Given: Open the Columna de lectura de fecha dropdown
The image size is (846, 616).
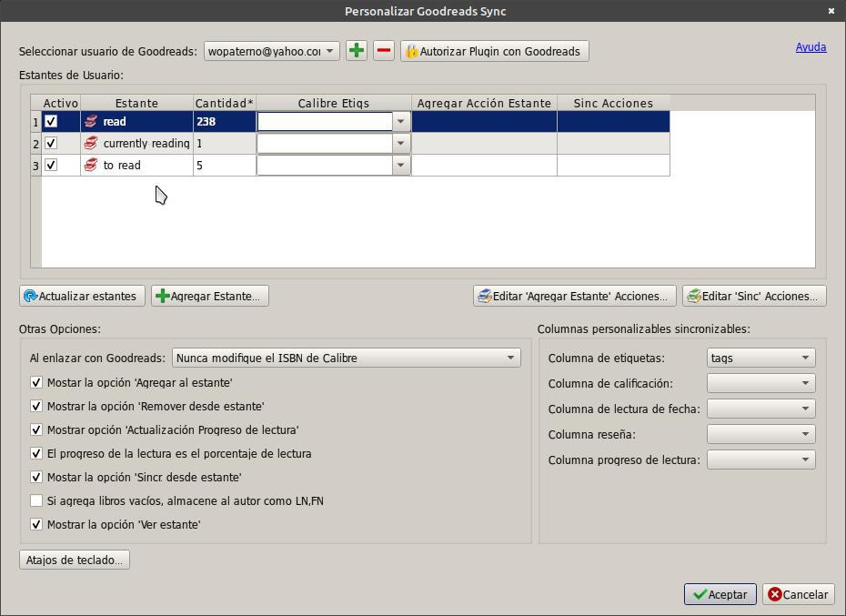Looking at the screenshot, I should (x=760, y=409).
